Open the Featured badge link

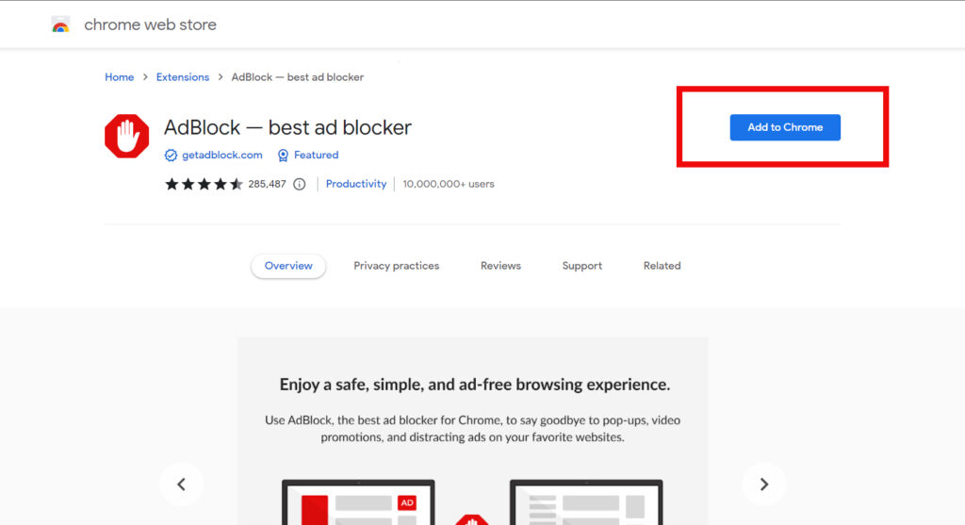pos(317,156)
